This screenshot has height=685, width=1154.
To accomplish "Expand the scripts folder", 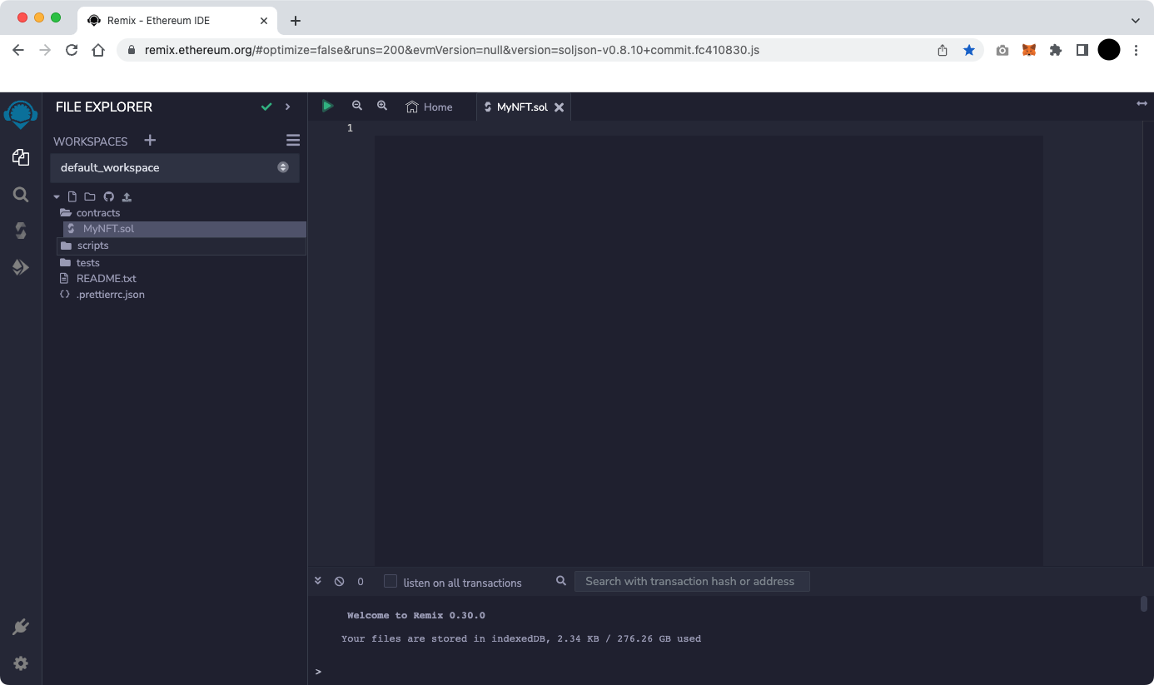I will 92,246.
